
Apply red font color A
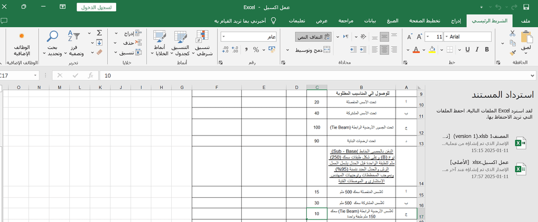416,50
